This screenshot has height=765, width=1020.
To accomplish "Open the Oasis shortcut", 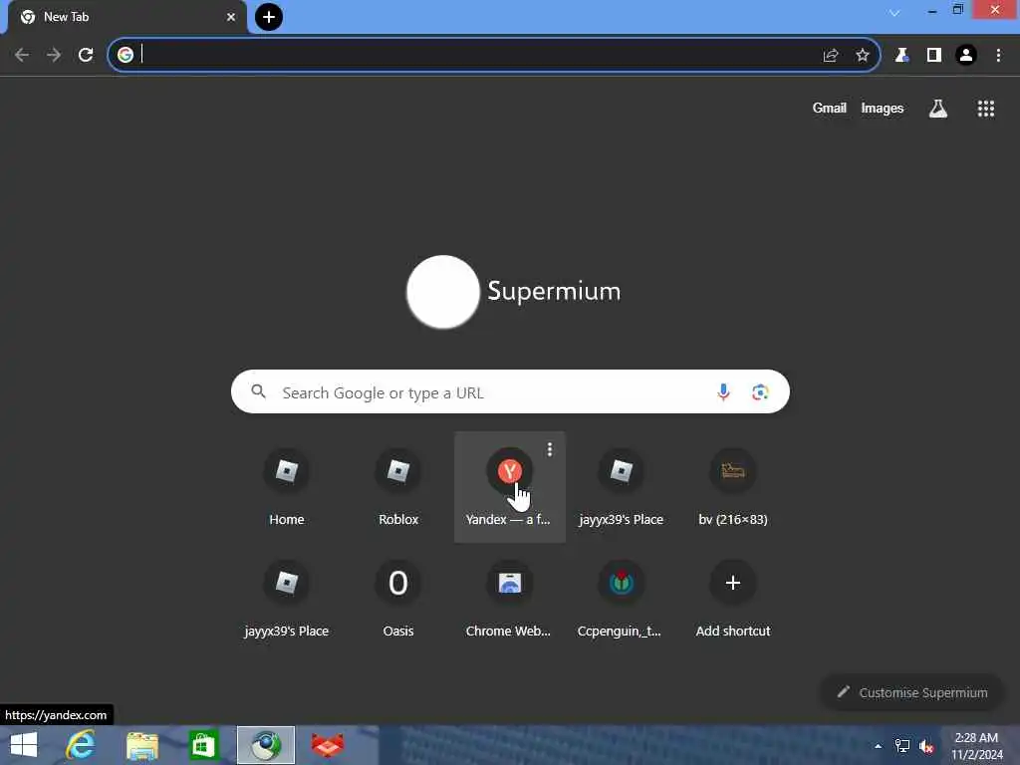I will coord(398,599).
